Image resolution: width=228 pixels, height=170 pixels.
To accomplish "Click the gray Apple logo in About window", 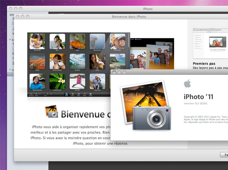I will coord(187,83).
